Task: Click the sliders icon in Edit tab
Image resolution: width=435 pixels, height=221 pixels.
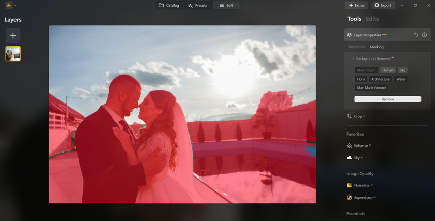Action: [222, 5]
